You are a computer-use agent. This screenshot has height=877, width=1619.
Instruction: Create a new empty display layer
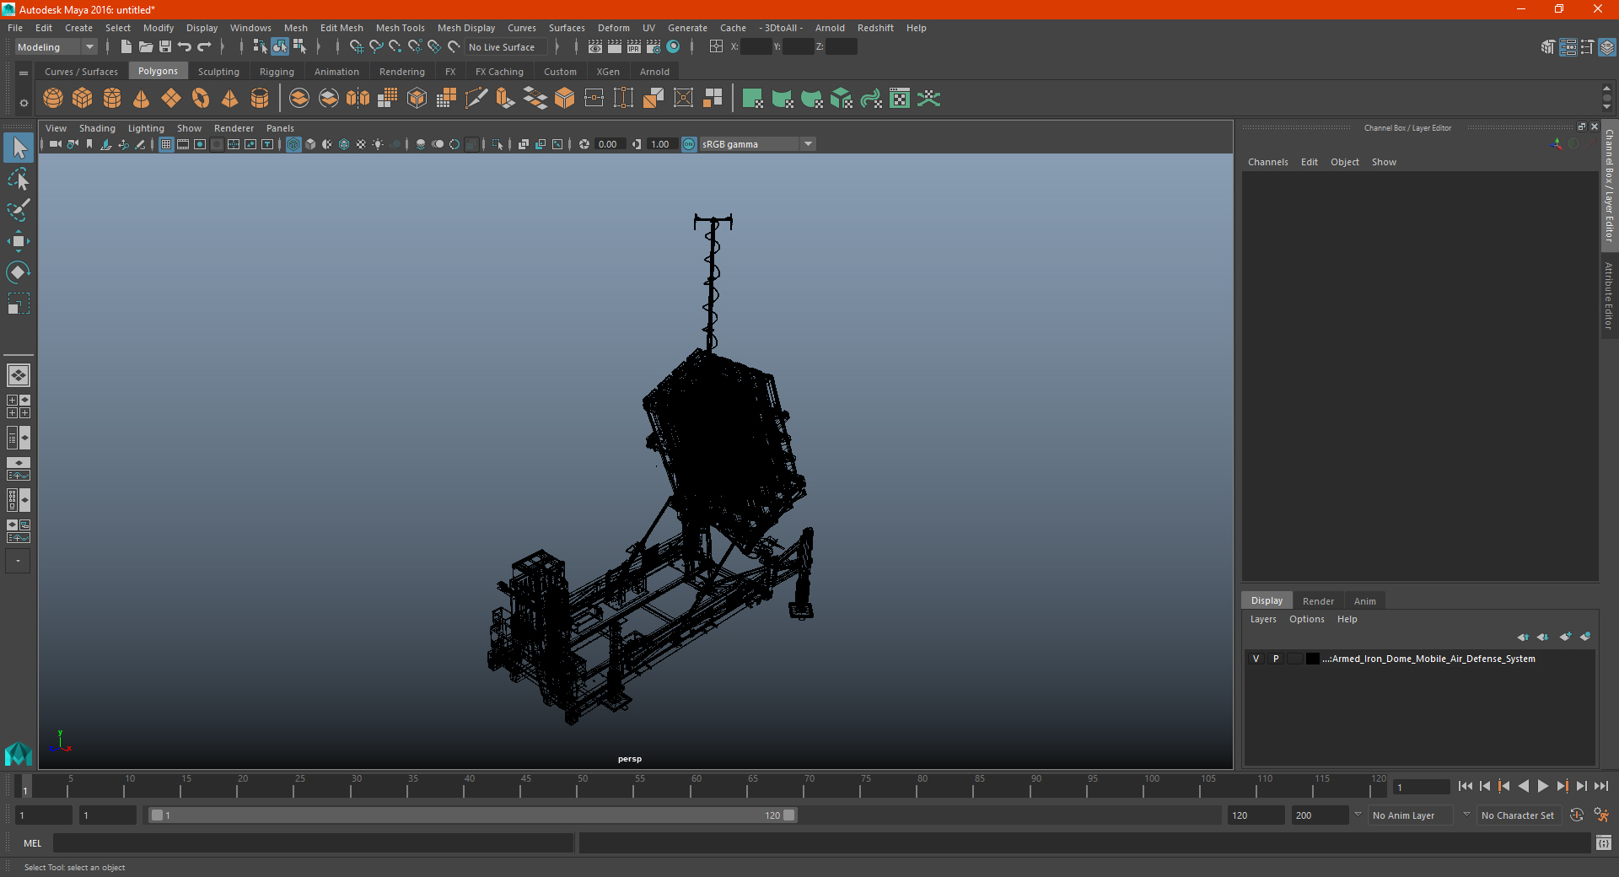click(1565, 637)
